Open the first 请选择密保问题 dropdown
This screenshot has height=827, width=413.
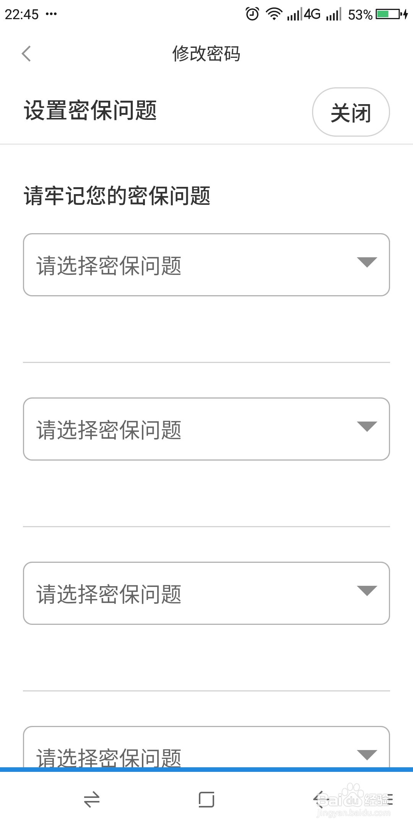click(x=206, y=265)
